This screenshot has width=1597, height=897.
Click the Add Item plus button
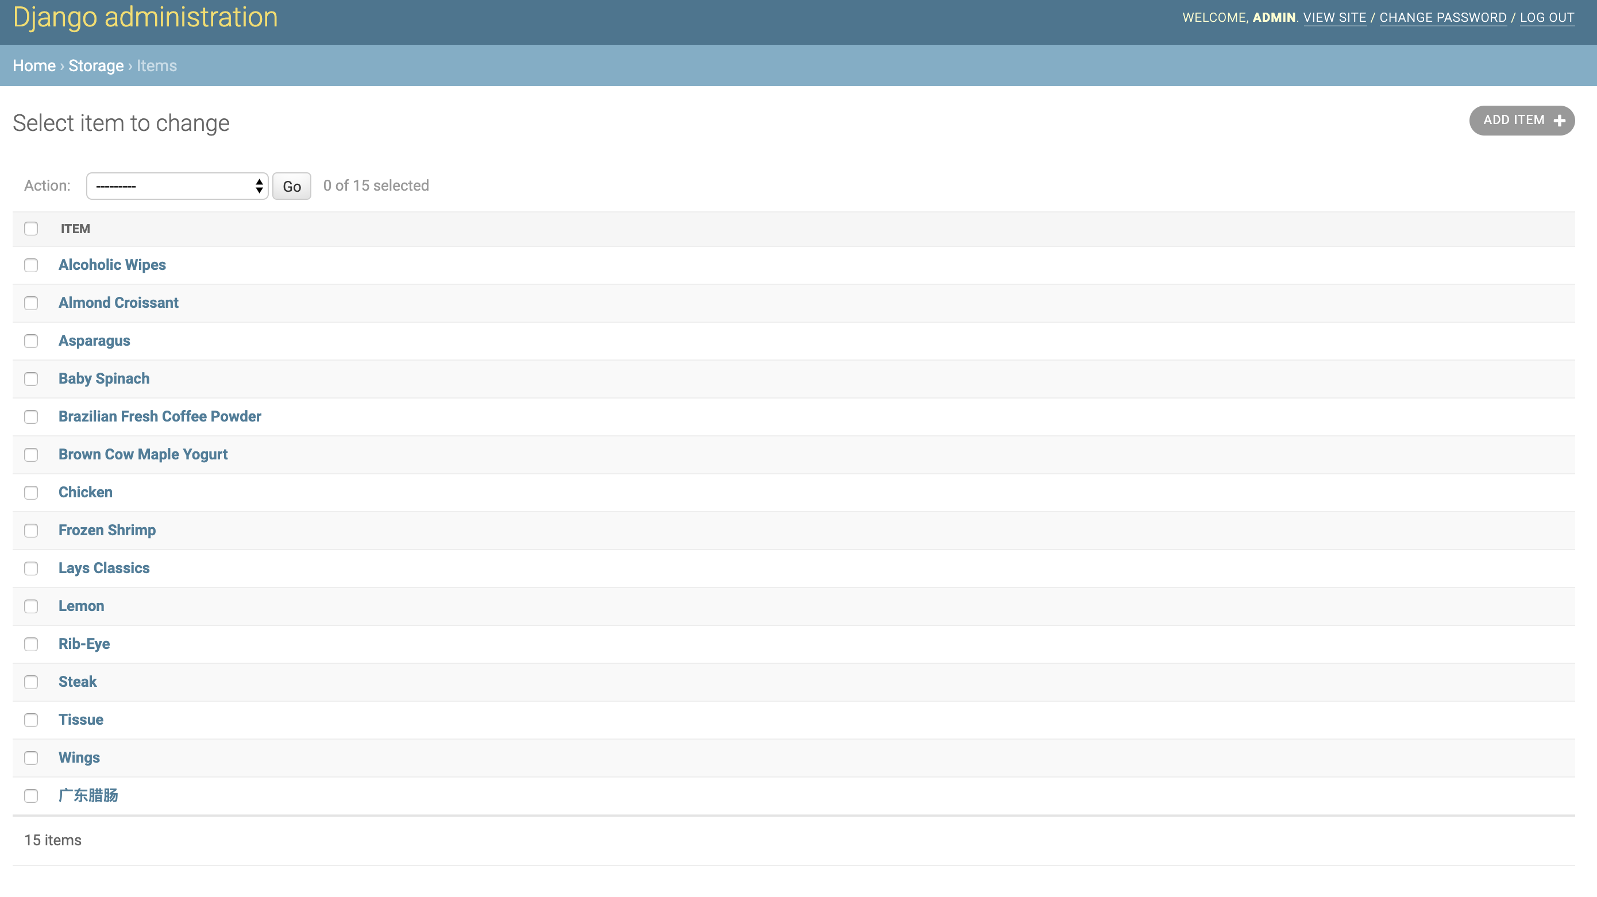pos(1521,120)
